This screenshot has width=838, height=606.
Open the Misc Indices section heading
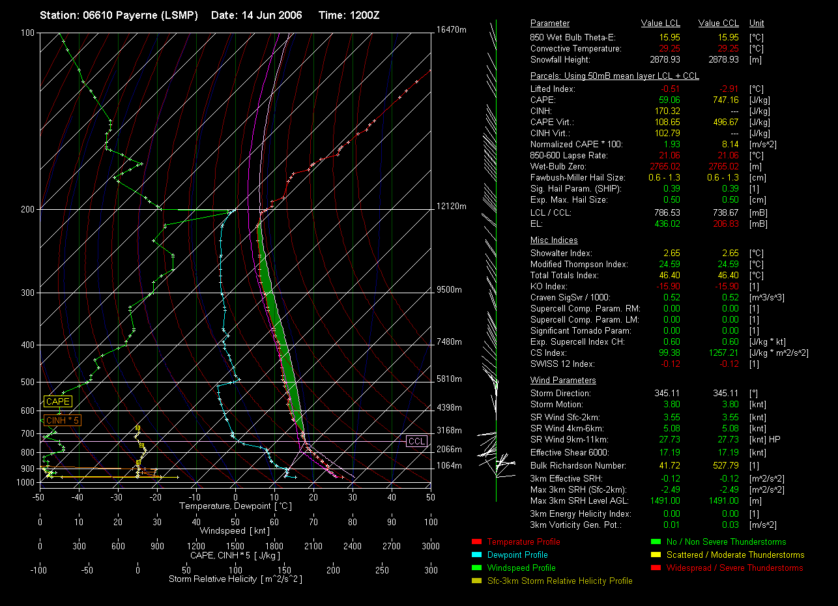[x=553, y=240]
